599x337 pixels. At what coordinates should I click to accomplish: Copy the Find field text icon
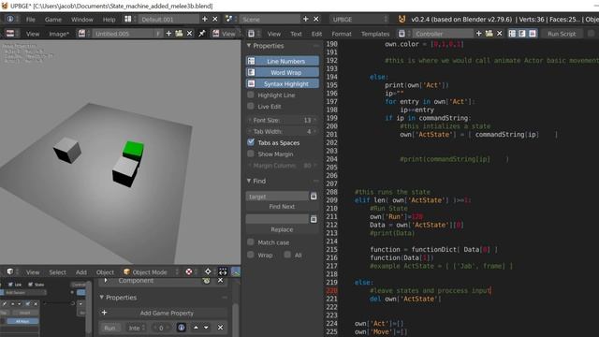click(x=314, y=196)
